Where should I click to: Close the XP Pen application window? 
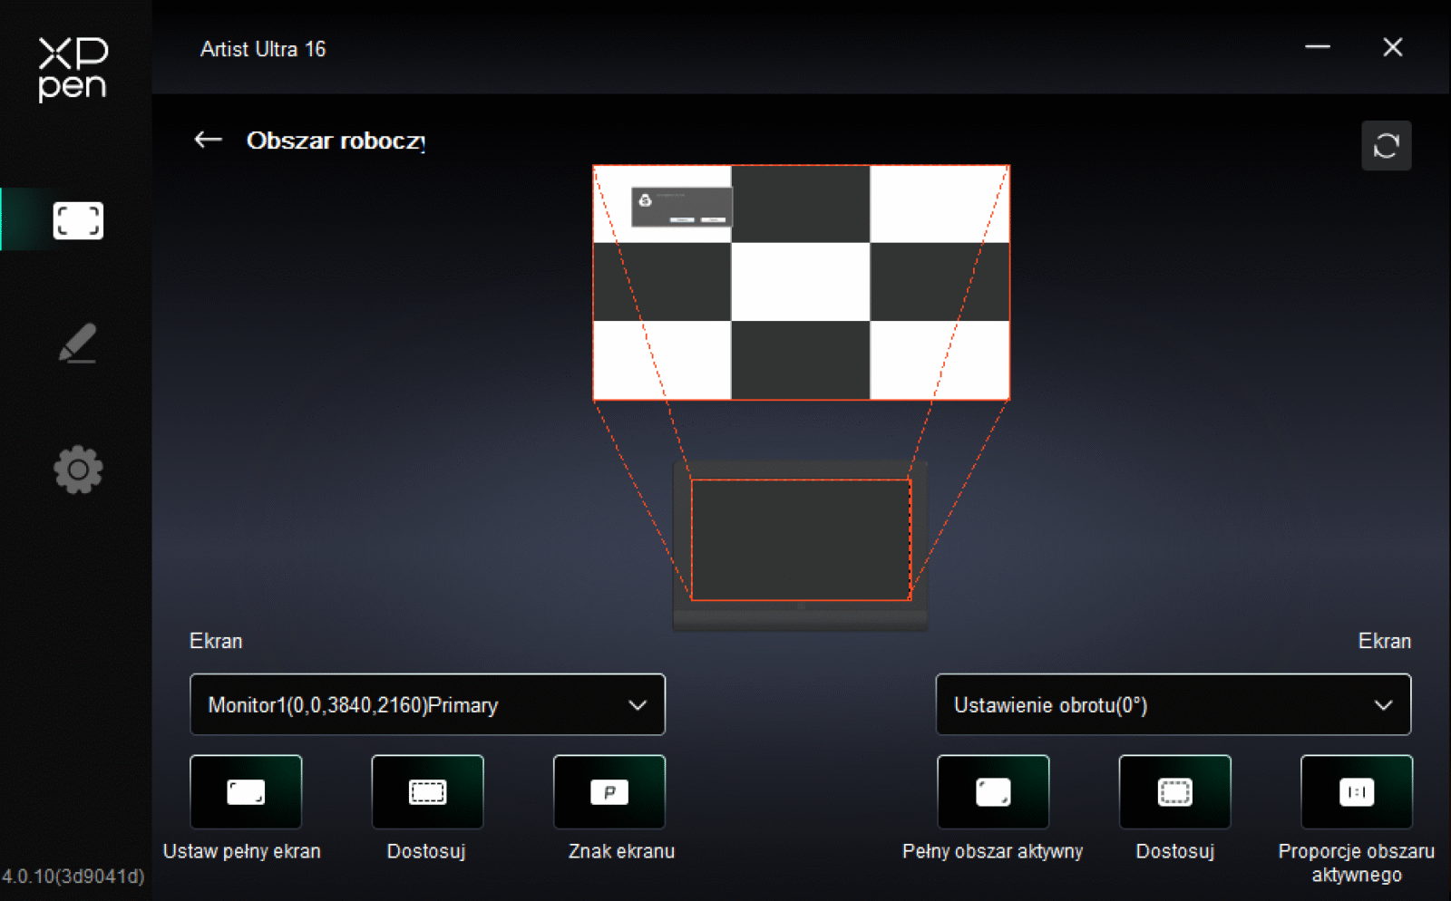tap(1392, 47)
